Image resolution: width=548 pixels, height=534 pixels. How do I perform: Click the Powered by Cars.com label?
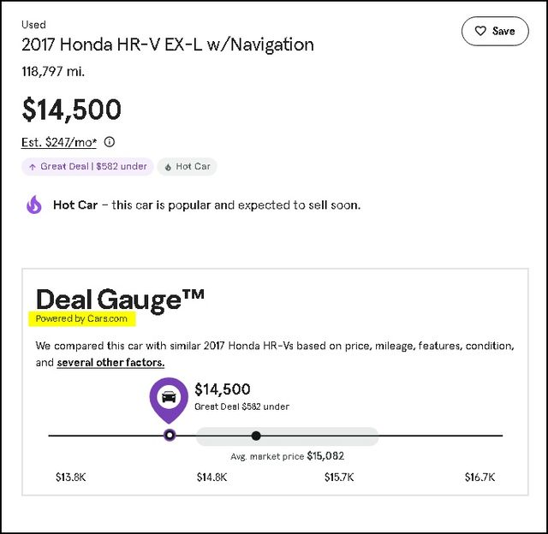82,318
